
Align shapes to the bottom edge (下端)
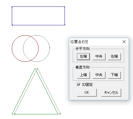click(x=114, y=75)
